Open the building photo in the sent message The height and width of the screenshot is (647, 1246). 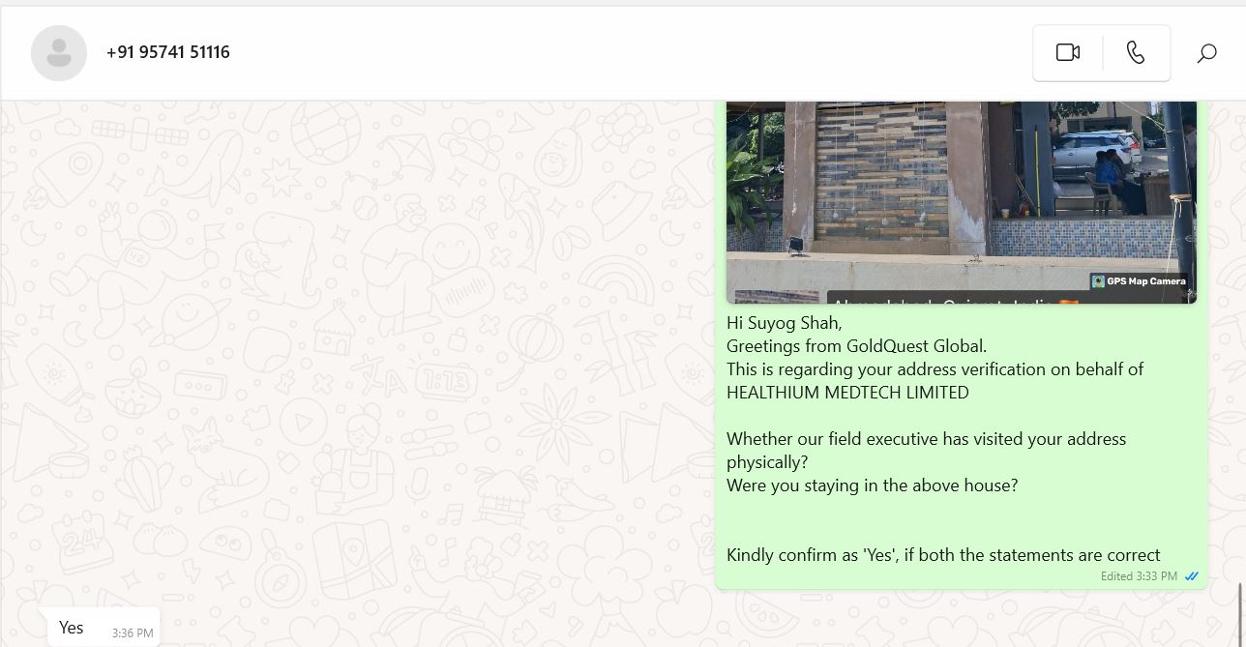962,202
